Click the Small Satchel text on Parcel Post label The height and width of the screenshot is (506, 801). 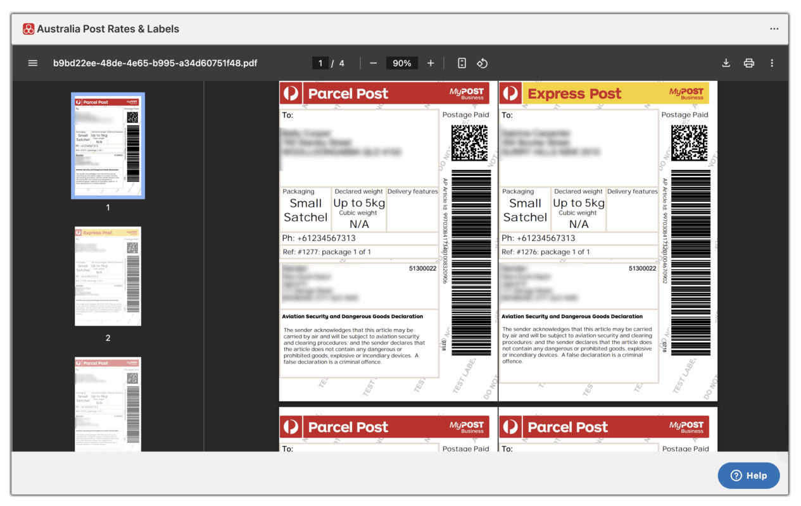306,210
